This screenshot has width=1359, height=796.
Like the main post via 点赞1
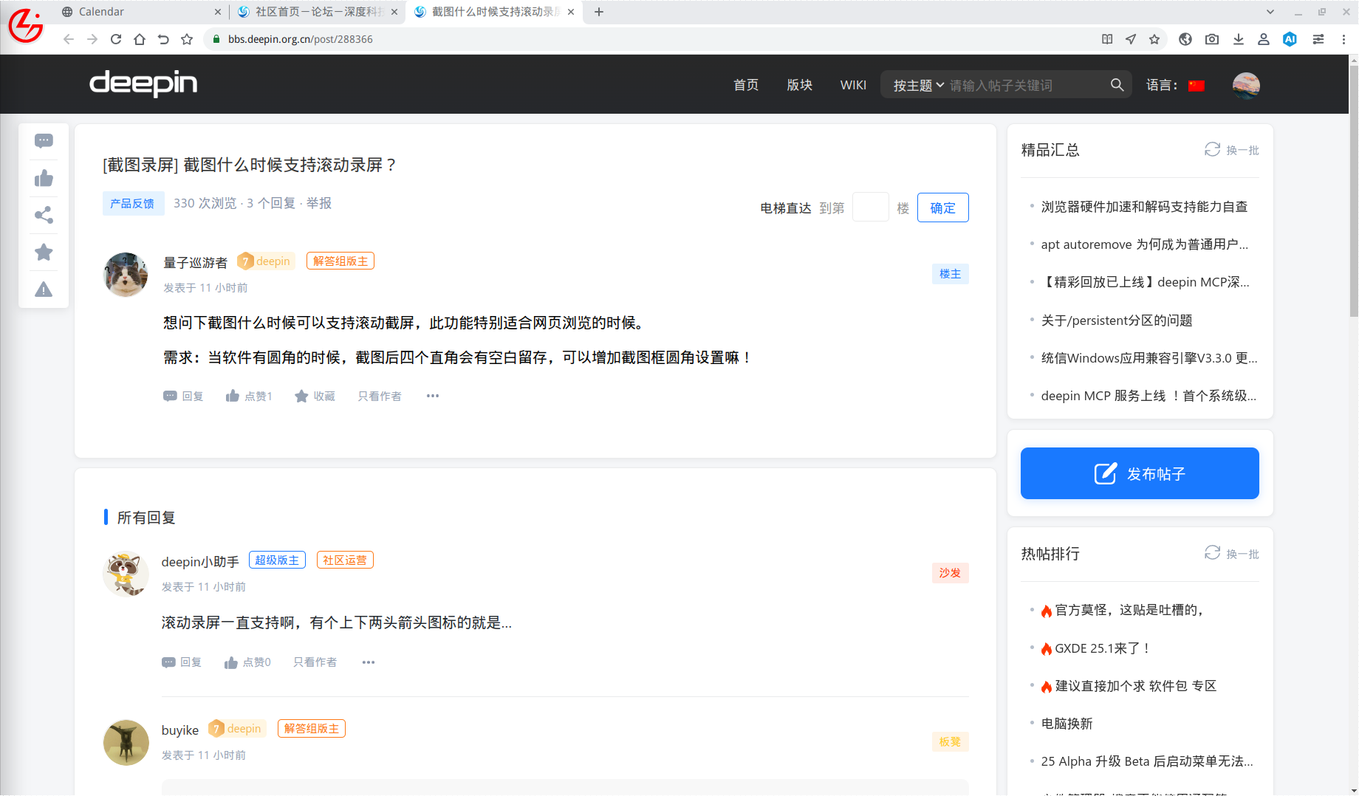click(249, 396)
